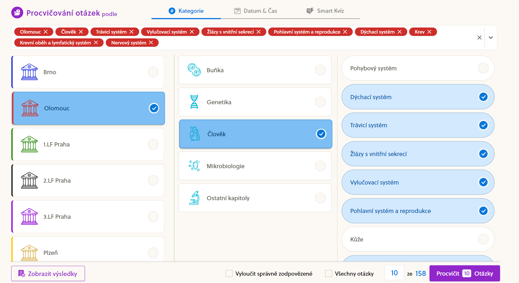The width and height of the screenshot is (519, 283).
Task: Select the Kůže topic option
Action: point(483,239)
